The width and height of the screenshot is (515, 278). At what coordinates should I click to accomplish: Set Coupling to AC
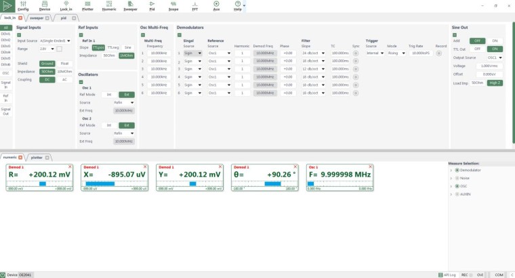(64, 79)
